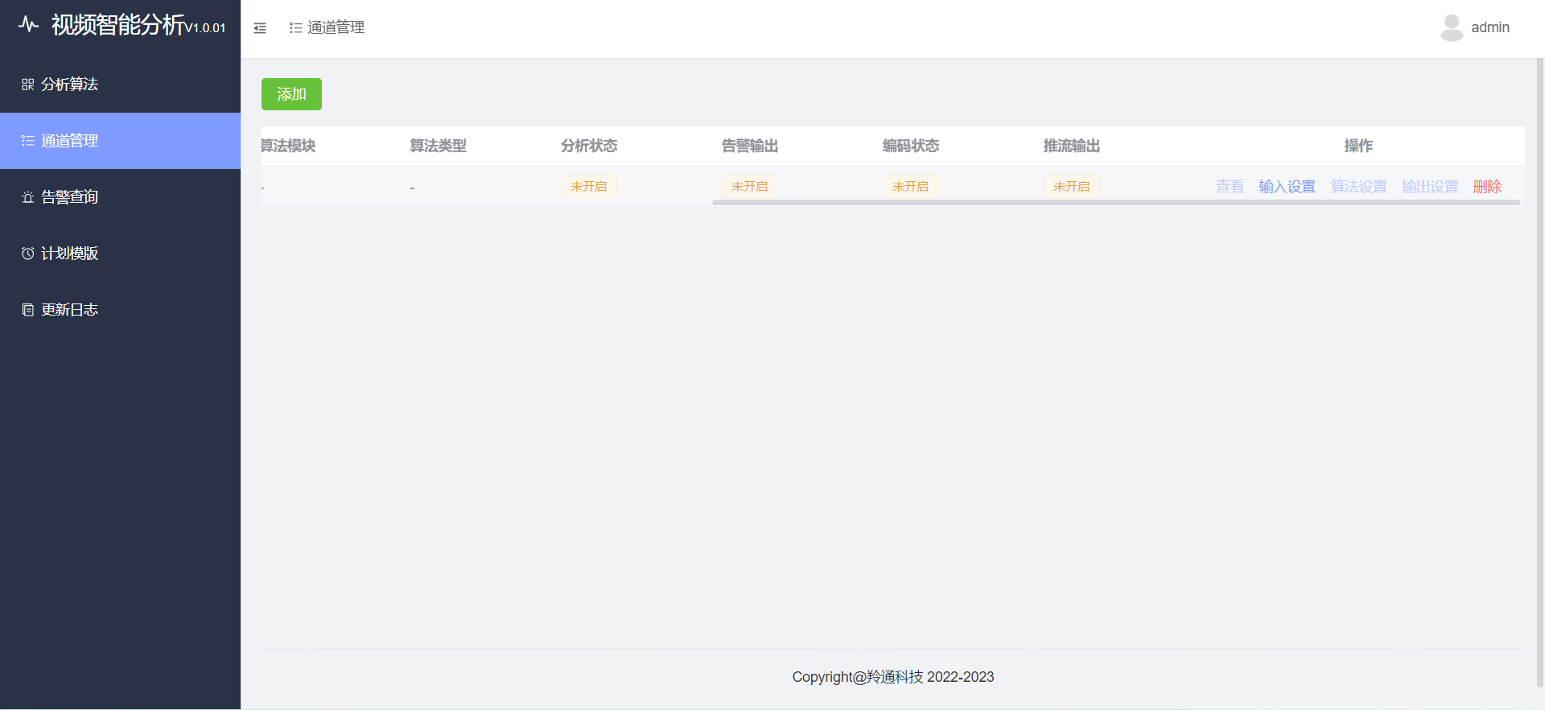Open the 分析算法 menu item
The image size is (1545, 710).
pyautogui.click(x=121, y=85)
